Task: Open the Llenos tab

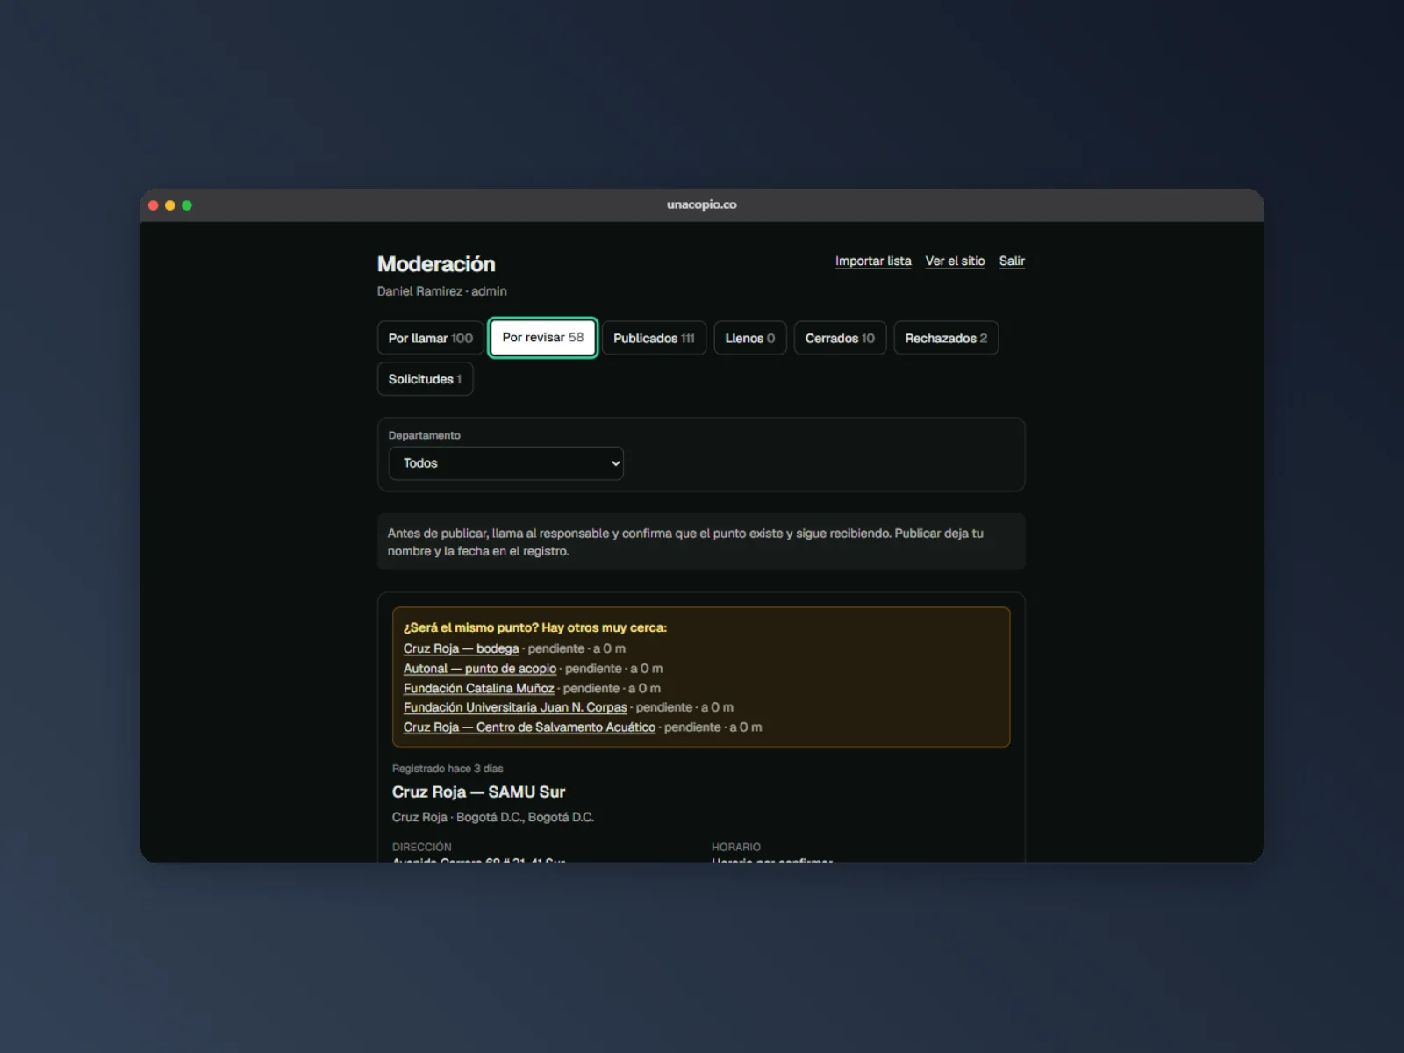Action: pyautogui.click(x=750, y=338)
